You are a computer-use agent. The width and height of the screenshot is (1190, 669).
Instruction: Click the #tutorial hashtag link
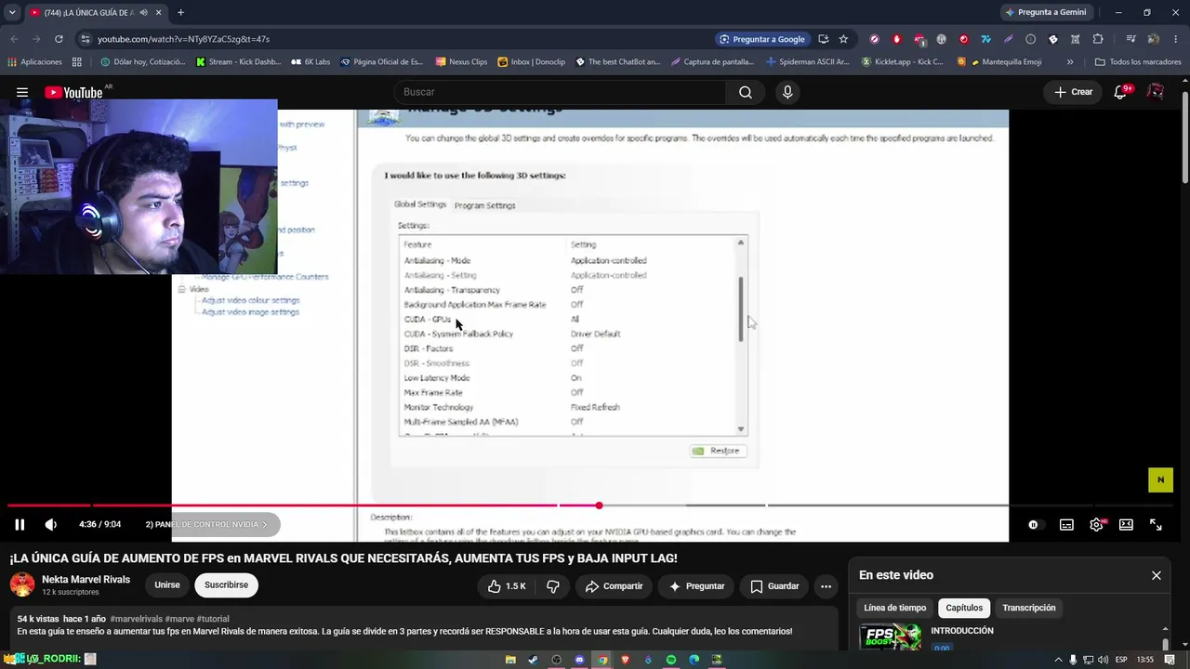[x=213, y=619]
